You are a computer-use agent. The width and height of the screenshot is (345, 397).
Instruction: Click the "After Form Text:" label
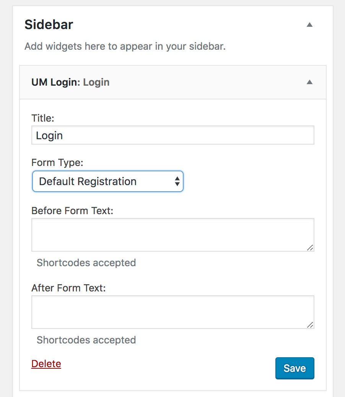[68, 288]
